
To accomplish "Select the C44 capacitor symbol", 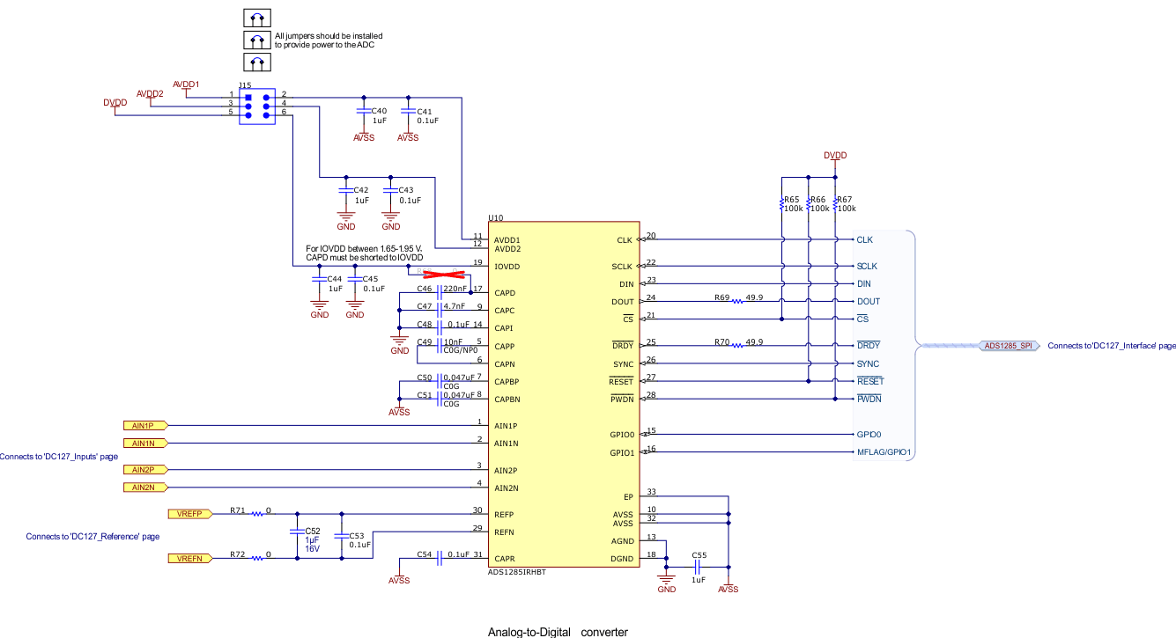I will pyautogui.click(x=319, y=279).
